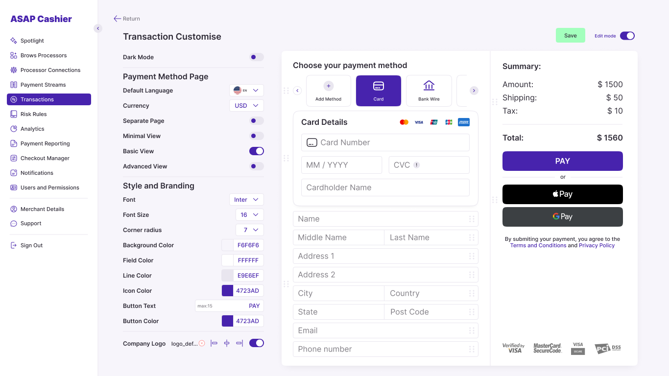Open the Font Inter dropdown
This screenshot has height=376, width=669.
click(246, 200)
